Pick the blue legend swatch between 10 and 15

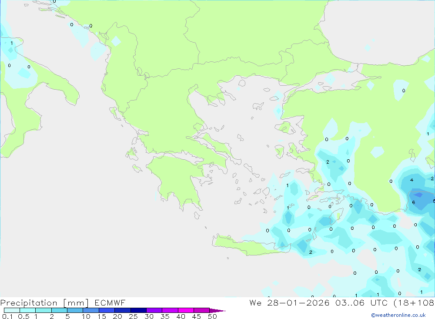pos(91,310)
